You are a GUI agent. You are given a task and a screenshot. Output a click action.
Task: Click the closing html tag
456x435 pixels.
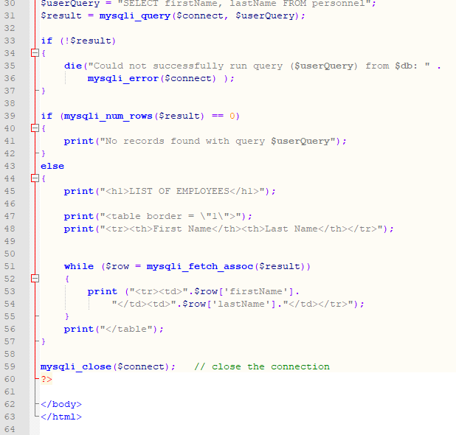coord(61,417)
